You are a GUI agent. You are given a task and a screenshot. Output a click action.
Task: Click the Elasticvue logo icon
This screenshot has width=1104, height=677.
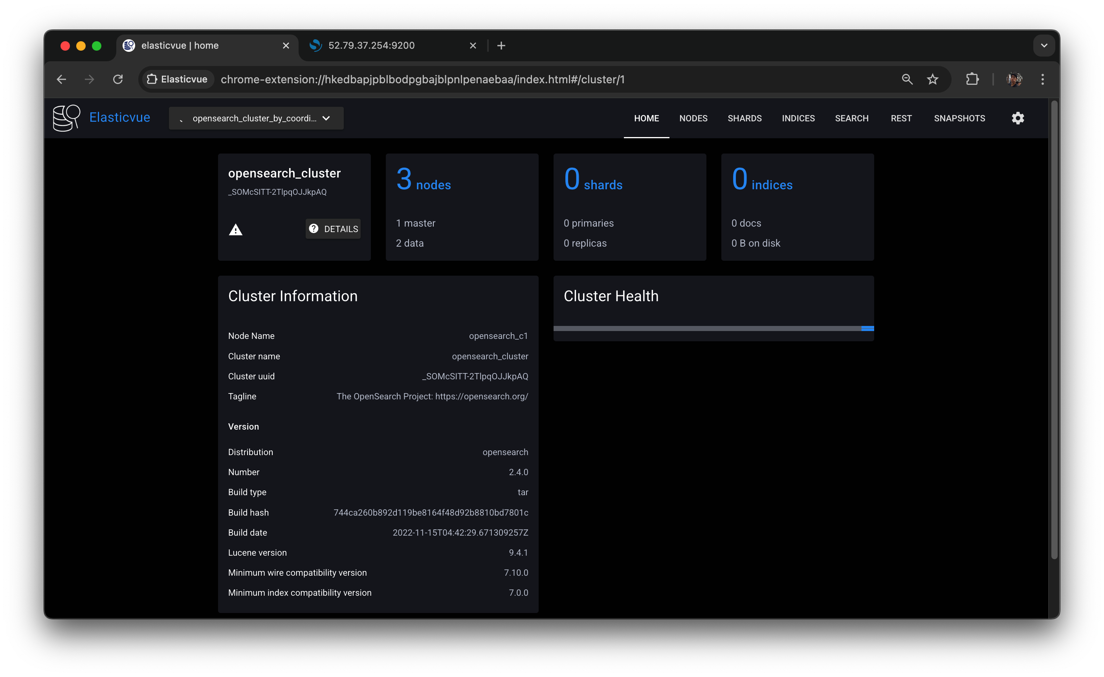[x=66, y=118]
